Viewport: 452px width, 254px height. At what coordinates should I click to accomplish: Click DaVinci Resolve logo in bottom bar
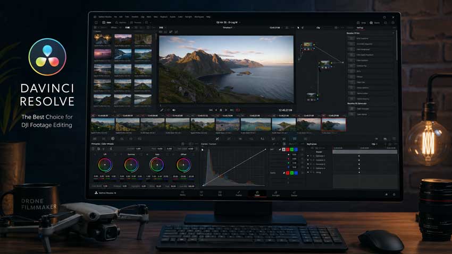96,193
